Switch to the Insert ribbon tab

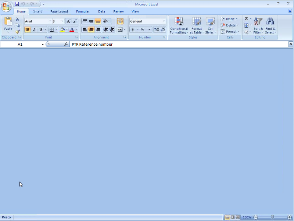click(37, 11)
